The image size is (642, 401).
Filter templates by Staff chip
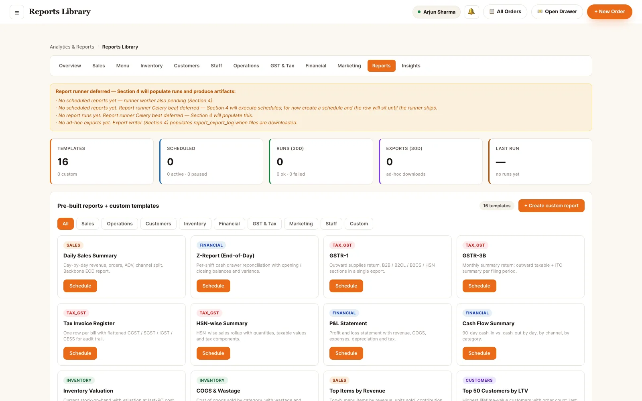pos(331,224)
